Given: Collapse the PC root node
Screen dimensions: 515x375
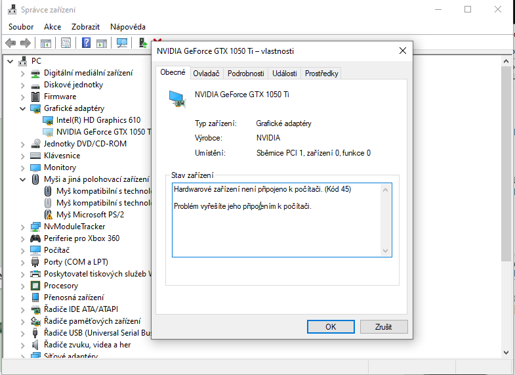Looking at the screenshot, I should 10,62.
